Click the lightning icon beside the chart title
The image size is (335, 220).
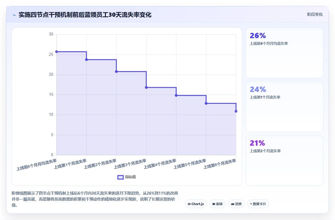14,15
